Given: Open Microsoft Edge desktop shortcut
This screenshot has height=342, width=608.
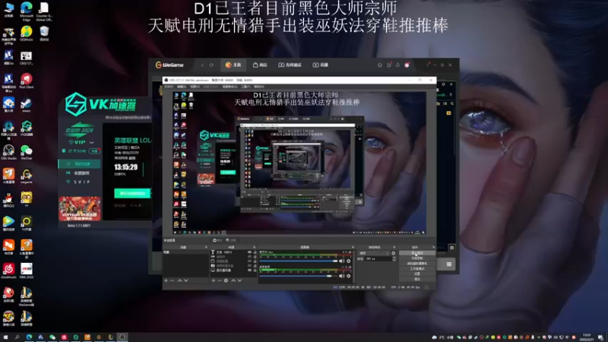Looking at the screenshot, I should click(x=27, y=11).
